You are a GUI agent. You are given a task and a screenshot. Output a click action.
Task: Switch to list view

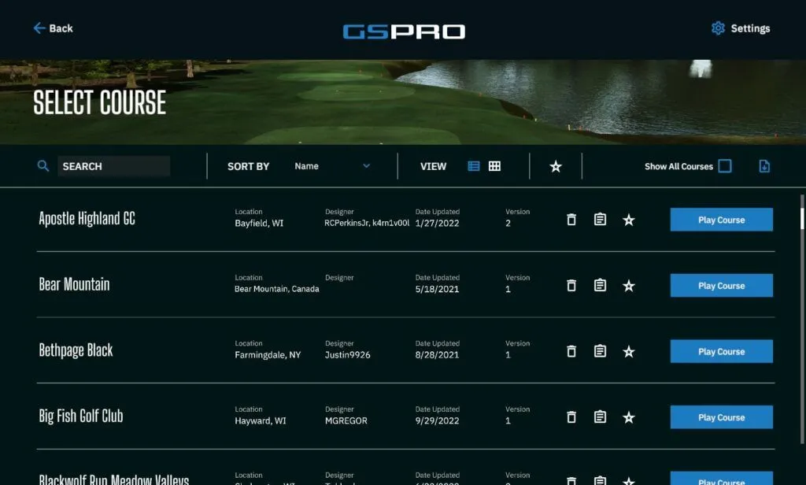[x=473, y=166]
